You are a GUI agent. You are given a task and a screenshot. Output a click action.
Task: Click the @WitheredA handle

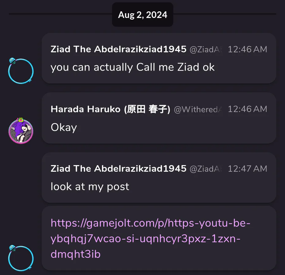pos(198,110)
